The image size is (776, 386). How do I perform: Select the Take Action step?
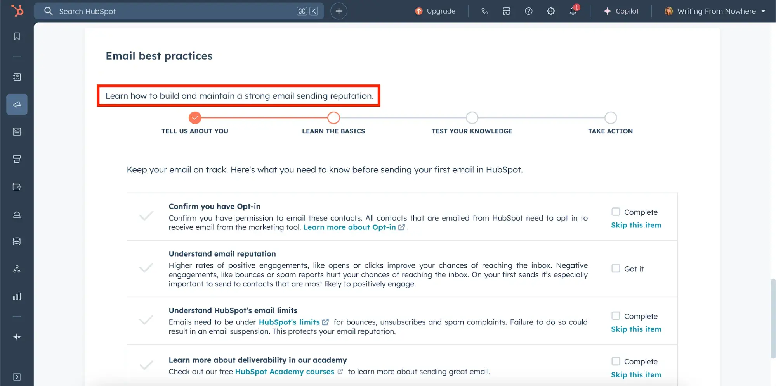611,118
